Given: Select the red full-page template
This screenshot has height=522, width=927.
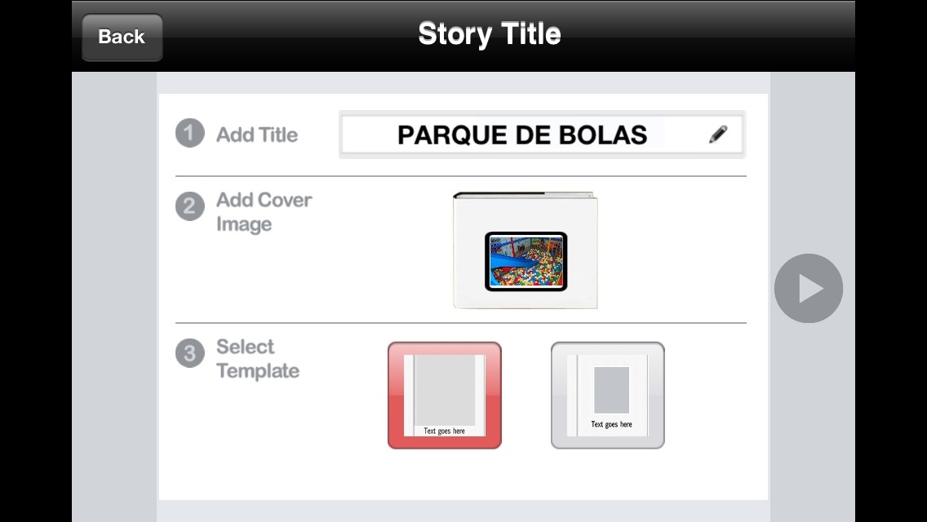Looking at the screenshot, I should (x=444, y=395).
